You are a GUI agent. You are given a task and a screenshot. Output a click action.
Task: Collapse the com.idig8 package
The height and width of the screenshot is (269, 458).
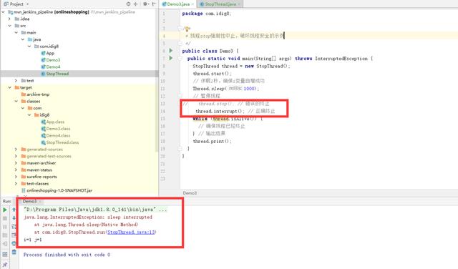point(29,47)
